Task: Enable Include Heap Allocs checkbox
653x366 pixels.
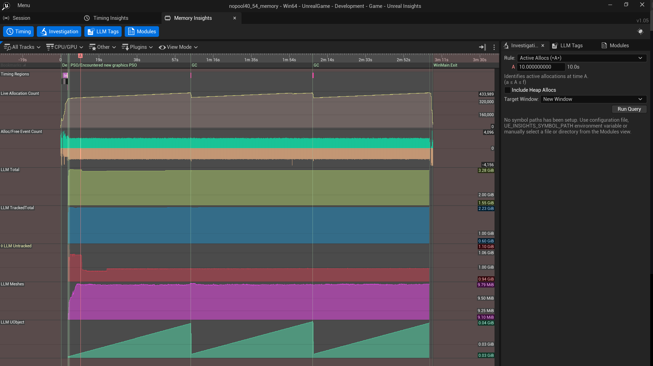Action: (507, 90)
